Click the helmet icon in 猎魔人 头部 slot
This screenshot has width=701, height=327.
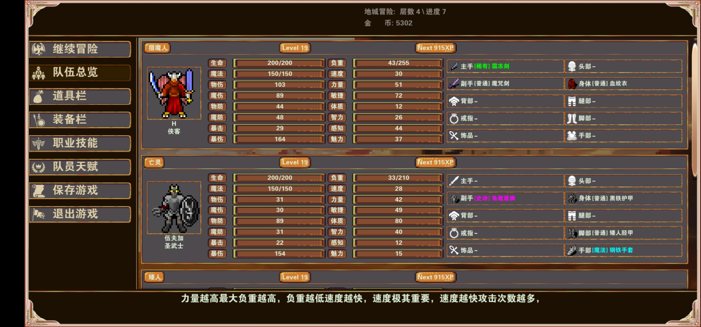point(572,66)
